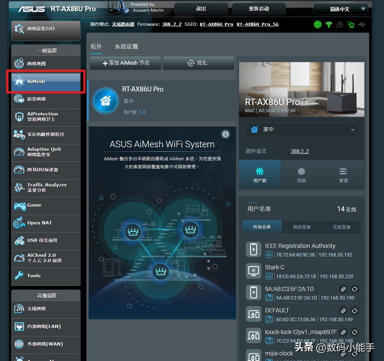Open AiProtection 智能网络卫士

point(46,117)
